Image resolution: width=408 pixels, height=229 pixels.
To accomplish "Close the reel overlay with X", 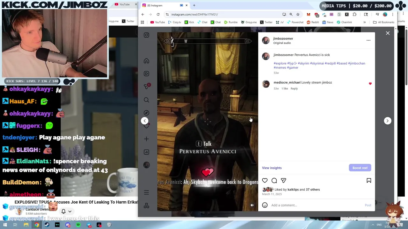I will point(388,33).
